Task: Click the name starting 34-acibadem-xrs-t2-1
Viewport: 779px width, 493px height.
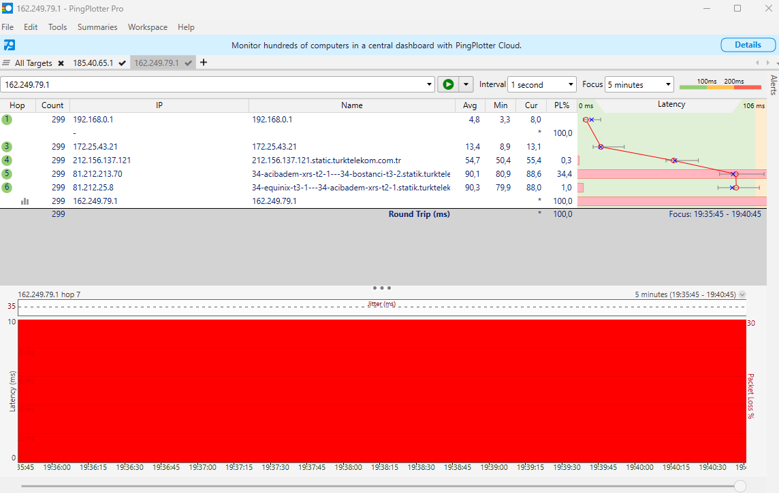Action: (351, 174)
